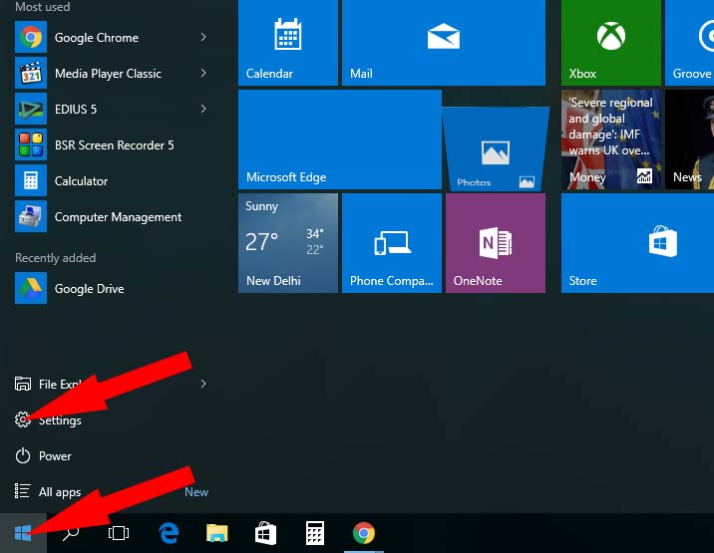
Task: Open the OneNote tile
Action: [496, 243]
